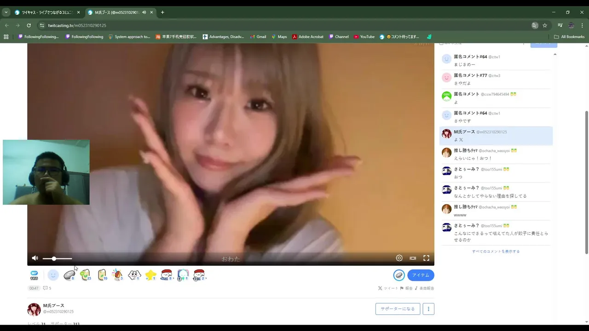Screen dimensions: 589x331
Task: Reload the page
Action: click(29, 25)
